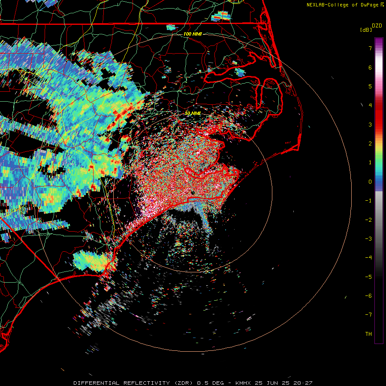
Task: Select the -2 value on the ZDR scale
Action: coord(368,220)
